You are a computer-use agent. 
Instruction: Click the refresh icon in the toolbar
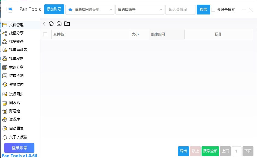click(51, 24)
